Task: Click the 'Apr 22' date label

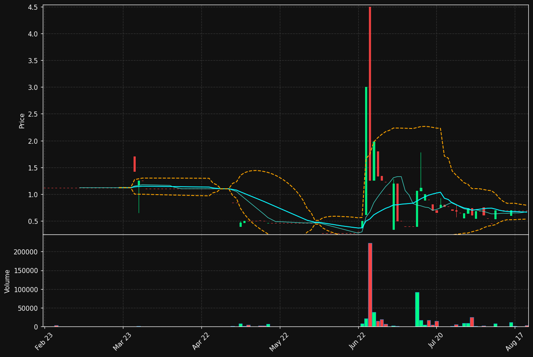Action: 201,341
